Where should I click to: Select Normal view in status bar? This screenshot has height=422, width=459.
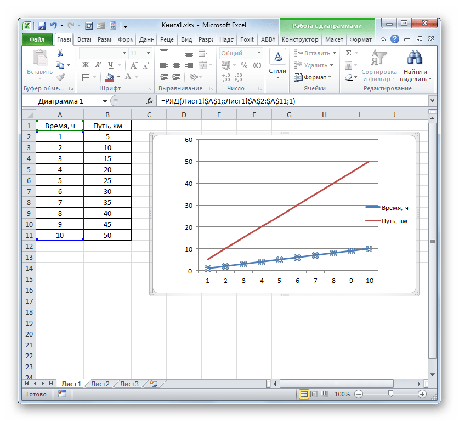coord(304,394)
